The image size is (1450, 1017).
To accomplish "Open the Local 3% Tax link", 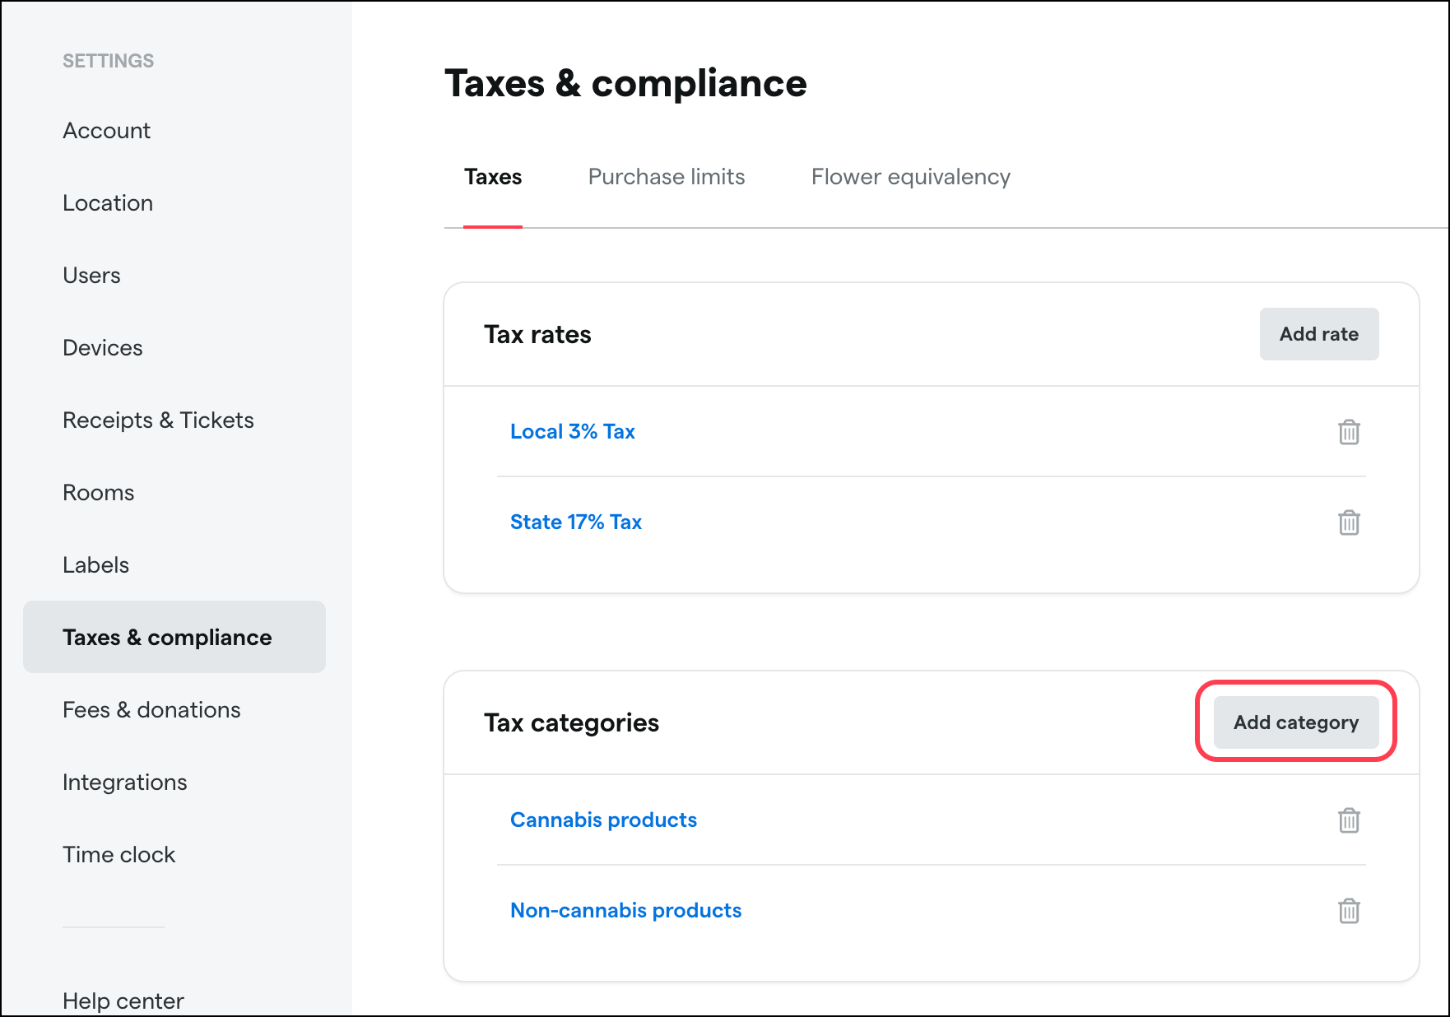I will [573, 432].
